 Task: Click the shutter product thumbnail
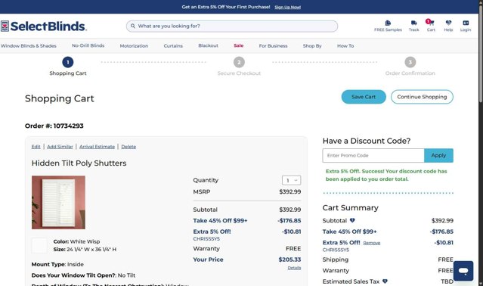[x=58, y=203]
